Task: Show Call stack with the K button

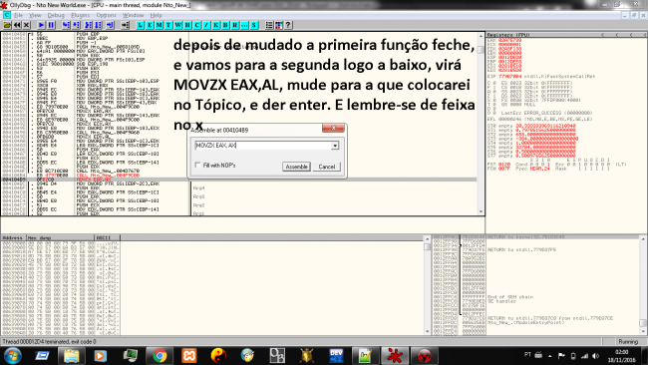Action: 216,25
